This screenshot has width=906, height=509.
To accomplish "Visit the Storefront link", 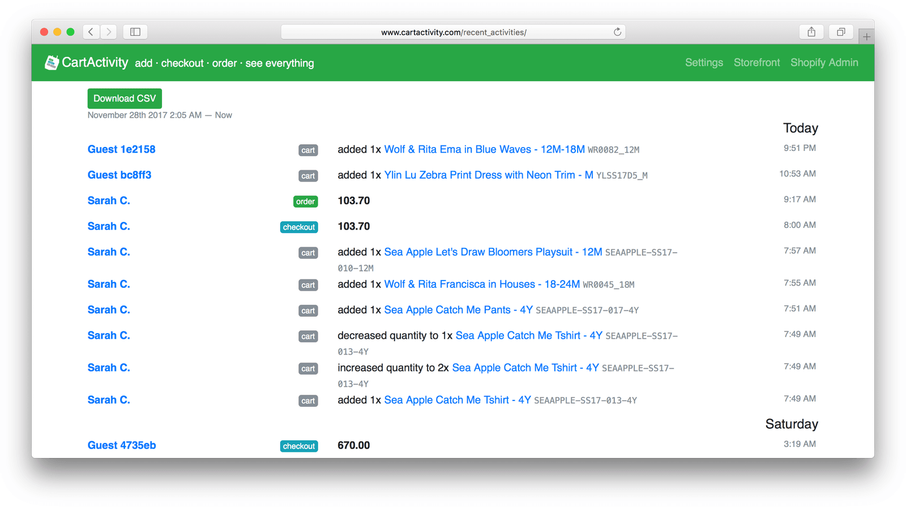I will 757,63.
